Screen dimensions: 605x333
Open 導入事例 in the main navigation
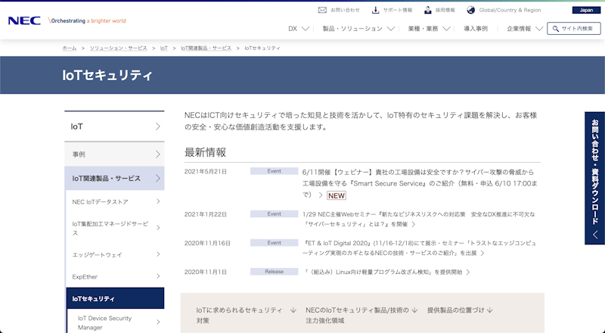(476, 29)
